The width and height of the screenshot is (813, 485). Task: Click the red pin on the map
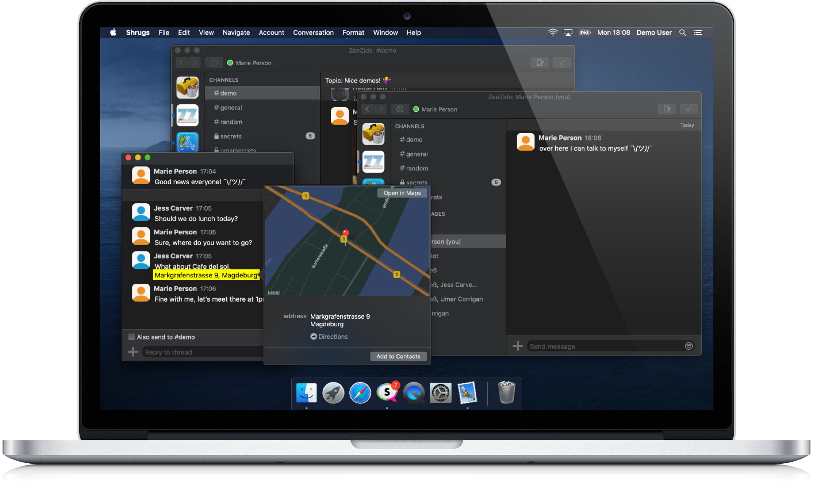point(346,233)
